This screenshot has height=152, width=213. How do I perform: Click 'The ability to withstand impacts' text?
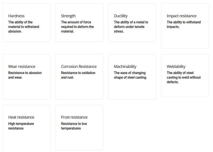pyautogui.click(x=184, y=24)
